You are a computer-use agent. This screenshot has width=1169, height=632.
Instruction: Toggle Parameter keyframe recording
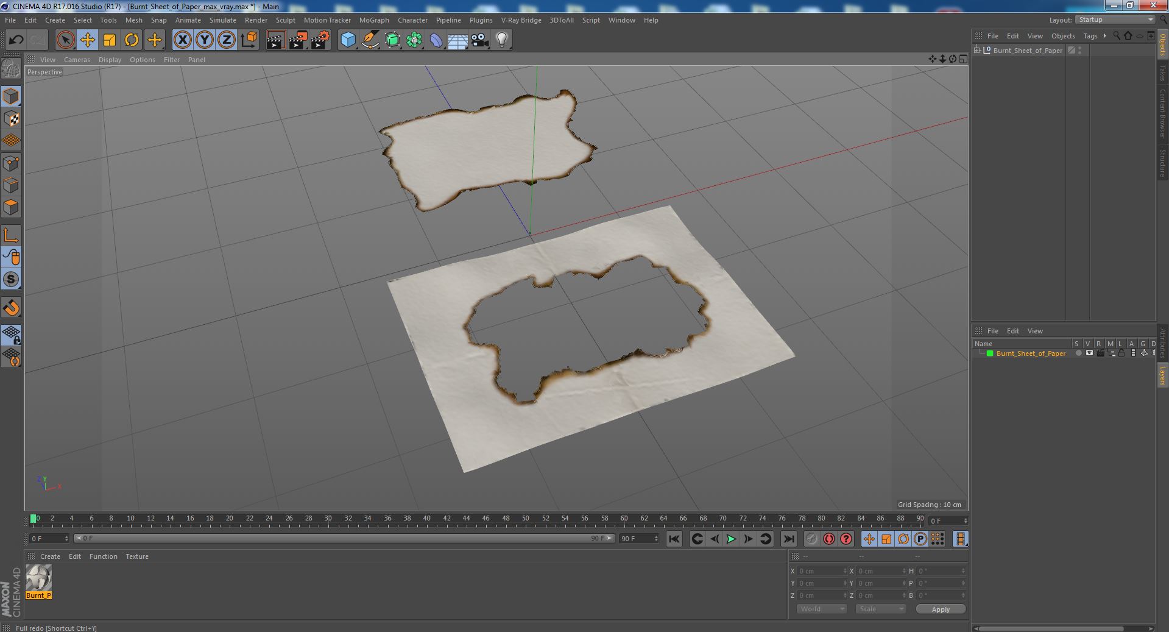tap(920, 539)
